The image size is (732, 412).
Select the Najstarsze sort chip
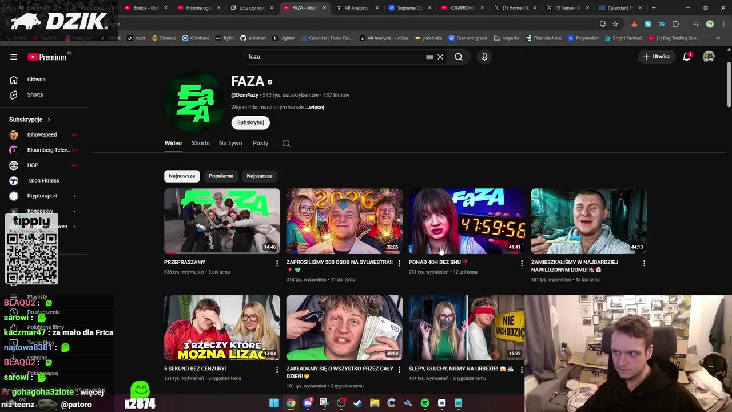(259, 176)
